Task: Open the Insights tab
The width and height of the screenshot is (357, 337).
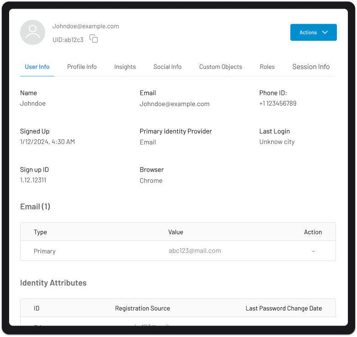Action: [125, 67]
